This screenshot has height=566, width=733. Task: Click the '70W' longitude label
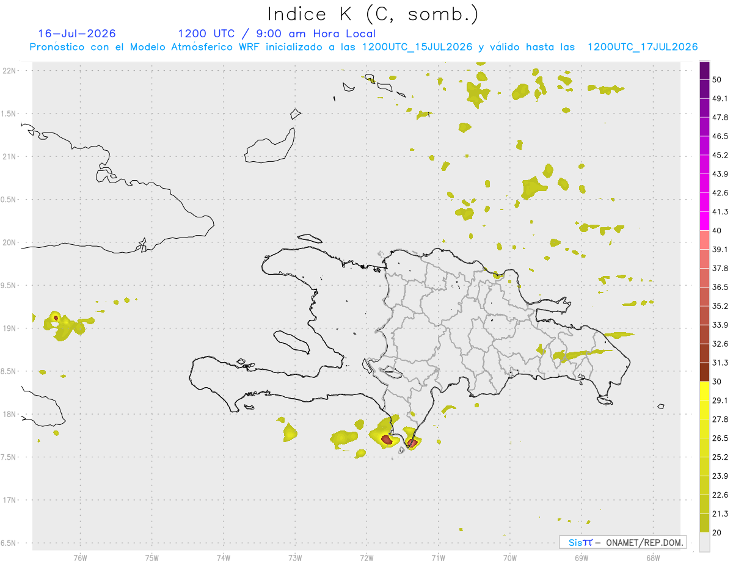point(510,557)
